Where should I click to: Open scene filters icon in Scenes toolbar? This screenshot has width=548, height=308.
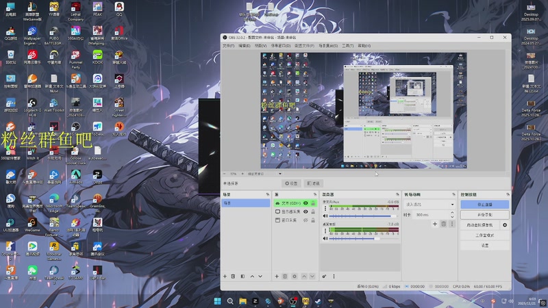coord(242,277)
